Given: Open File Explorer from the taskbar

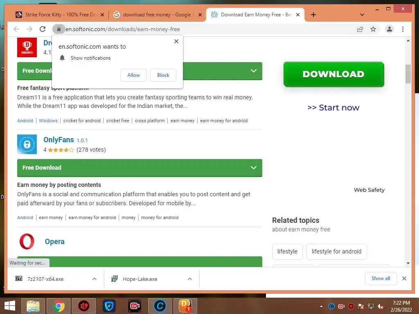Looking at the screenshot, I should (x=33, y=306).
